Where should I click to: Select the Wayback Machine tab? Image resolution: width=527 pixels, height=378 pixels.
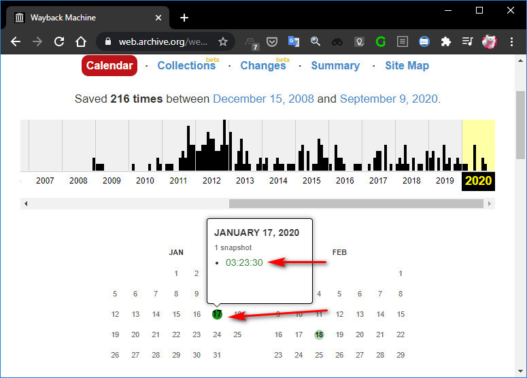point(88,18)
